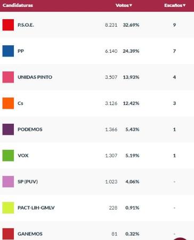
Task: Open the P.S.O.E. candidature name
Action: (26, 25)
